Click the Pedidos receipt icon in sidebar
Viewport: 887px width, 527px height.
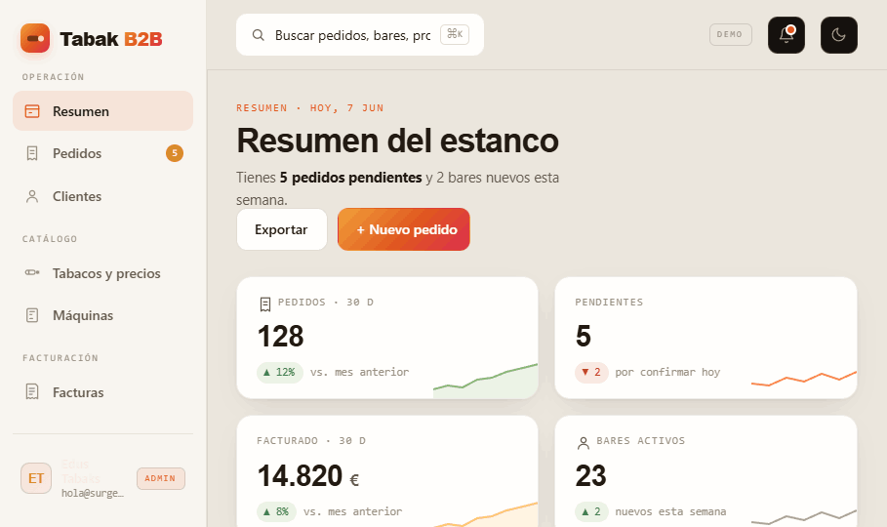32,153
